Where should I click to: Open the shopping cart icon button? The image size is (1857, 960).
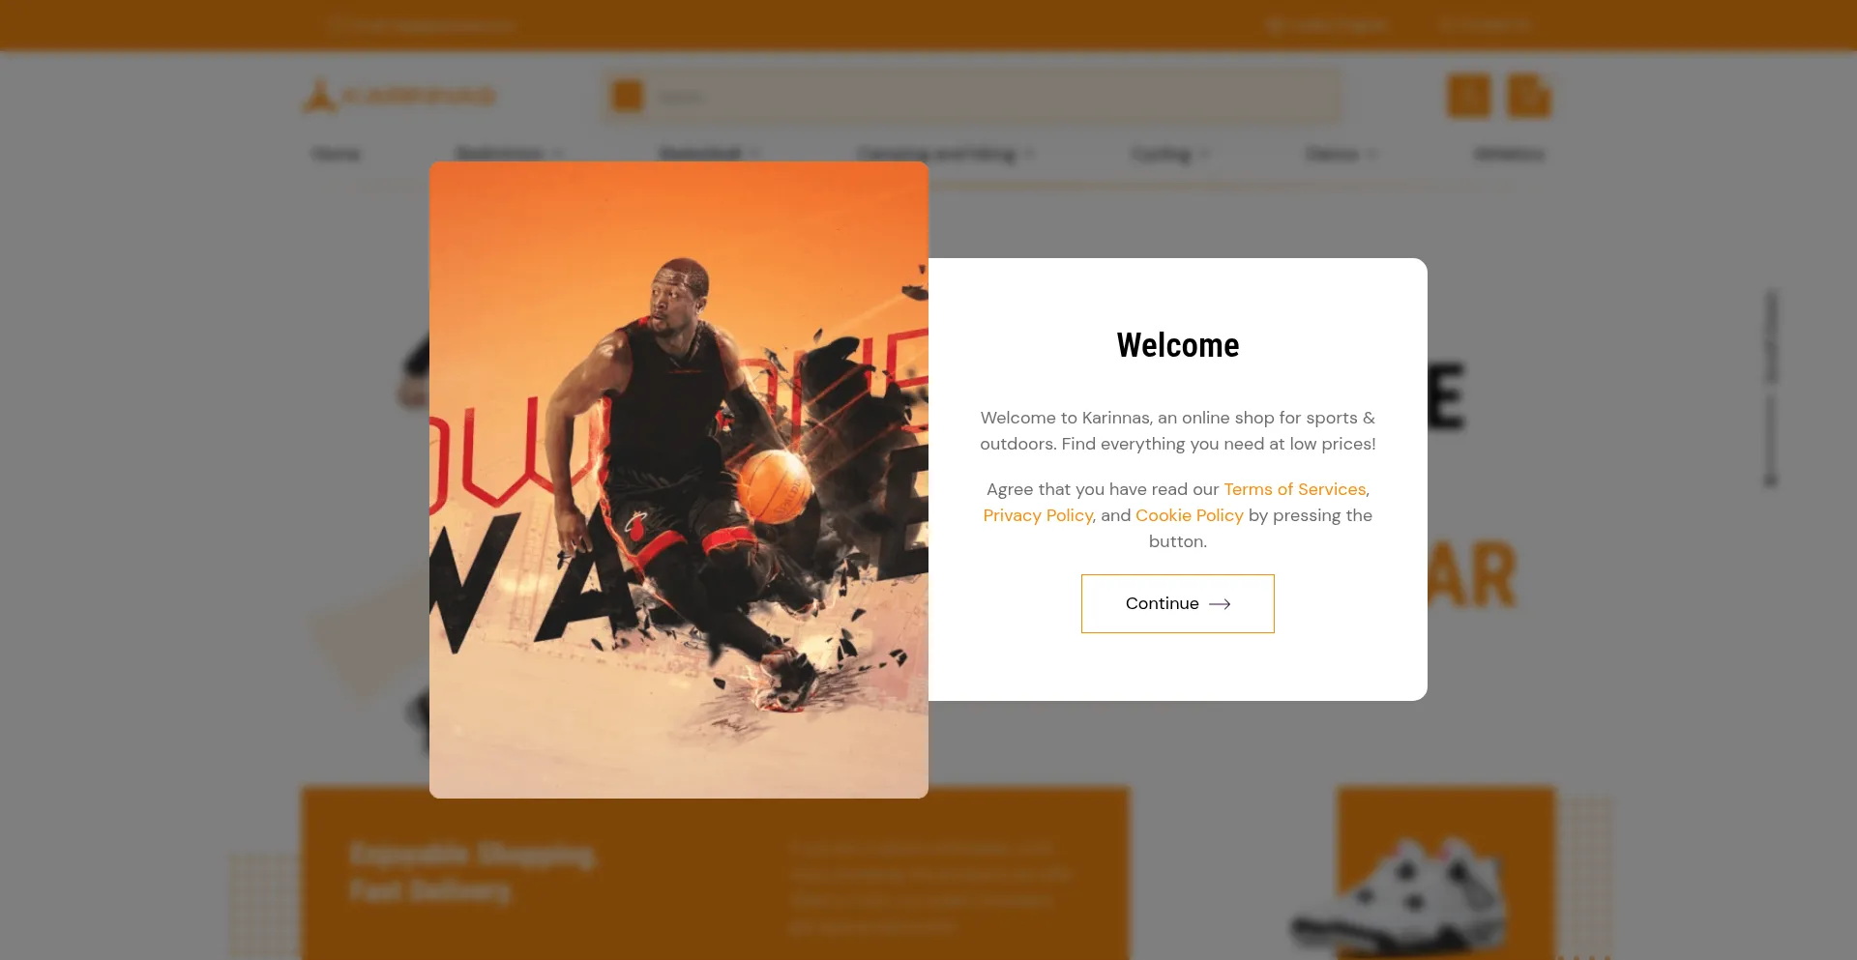click(1529, 96)
